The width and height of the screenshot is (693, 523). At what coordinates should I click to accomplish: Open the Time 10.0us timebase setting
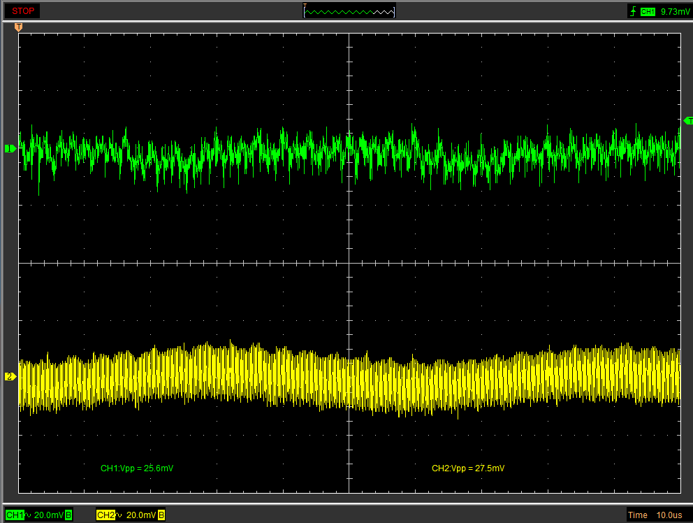tap(655, 515)
